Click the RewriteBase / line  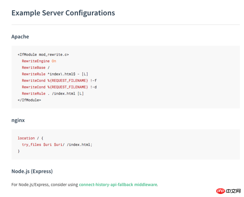(x=35, y=67)
